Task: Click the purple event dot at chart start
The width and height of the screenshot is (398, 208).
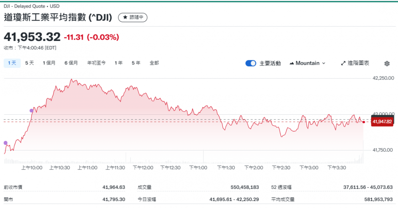Action: (5, 143)
